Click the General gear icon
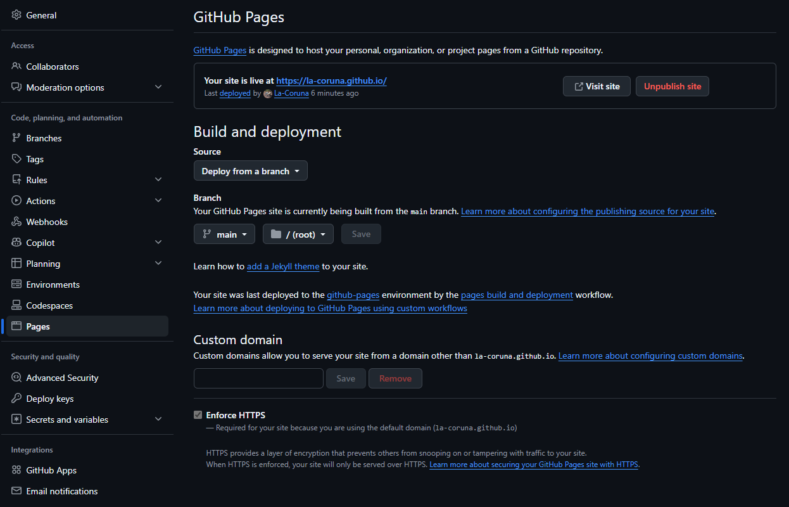Screen dimensions: 789x507 [x=16, y=15]
